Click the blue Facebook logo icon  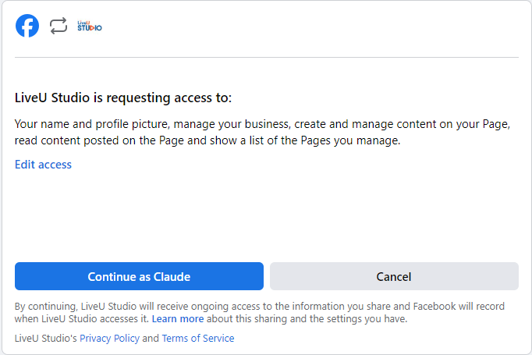[x=27, y=26]
